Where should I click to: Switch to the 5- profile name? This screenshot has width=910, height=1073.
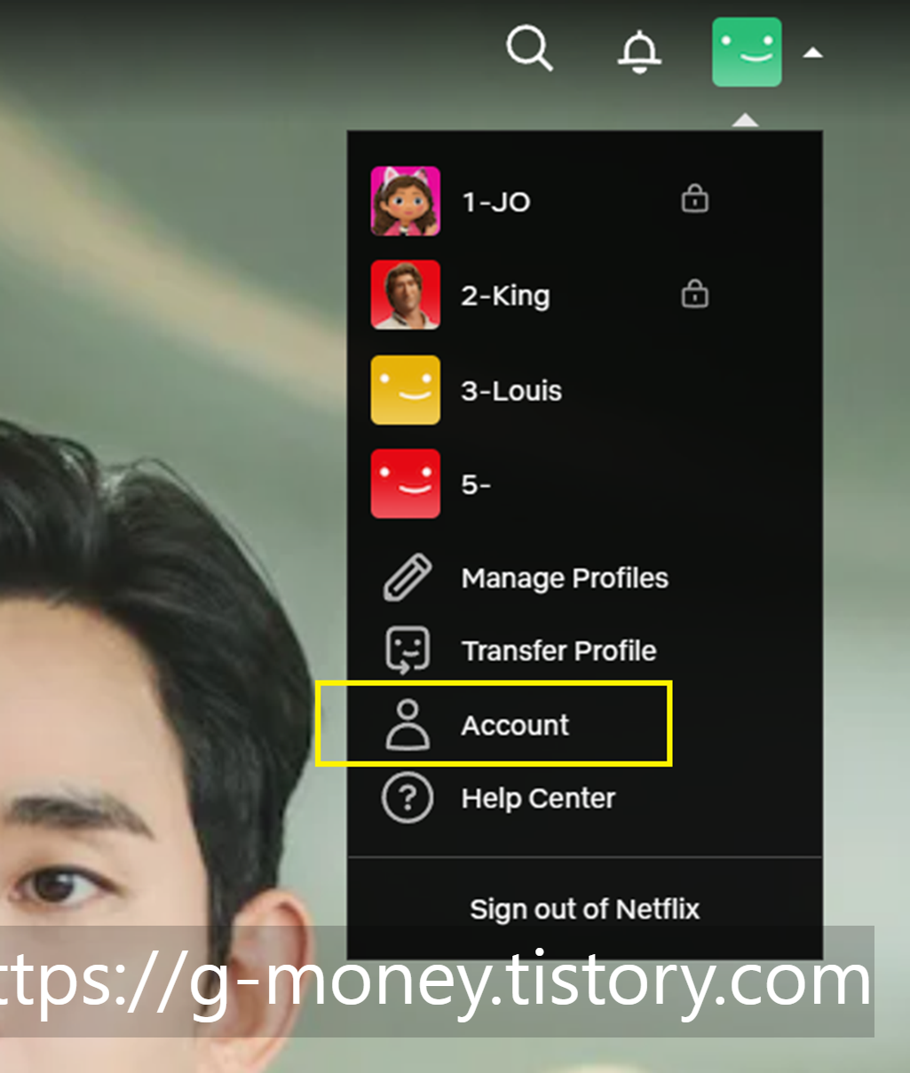tap(476, 485)
